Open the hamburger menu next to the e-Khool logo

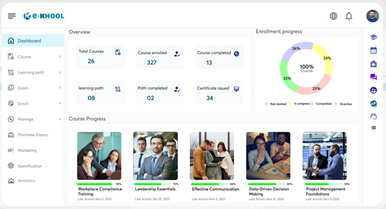[x=12, y=16]
